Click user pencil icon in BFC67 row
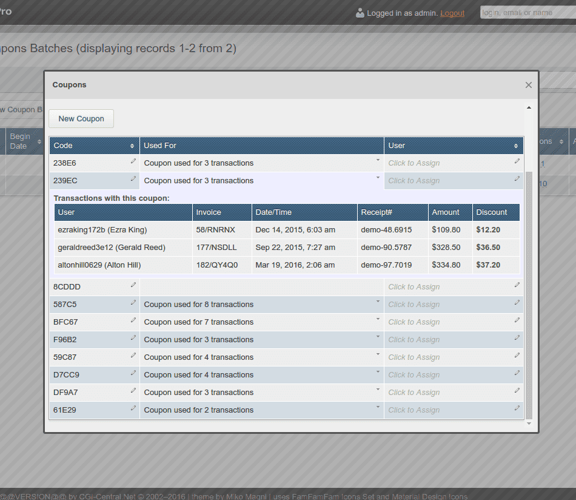The height and width of the screenshot is (500, 576). click(517, 320)
